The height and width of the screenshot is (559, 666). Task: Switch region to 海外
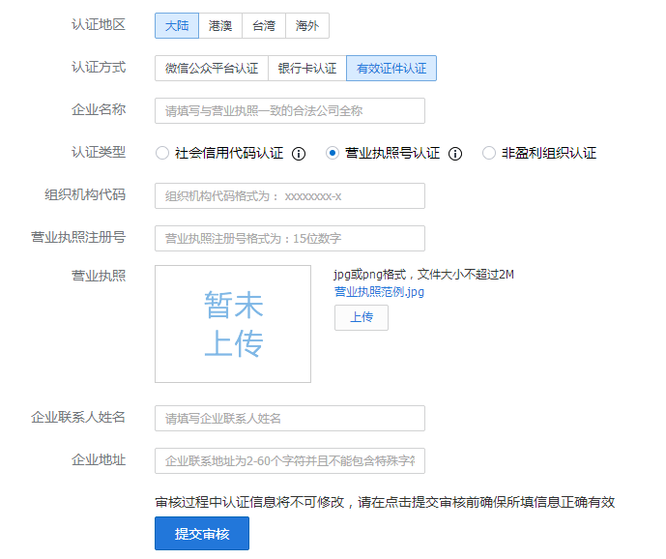tap(307, 26)
